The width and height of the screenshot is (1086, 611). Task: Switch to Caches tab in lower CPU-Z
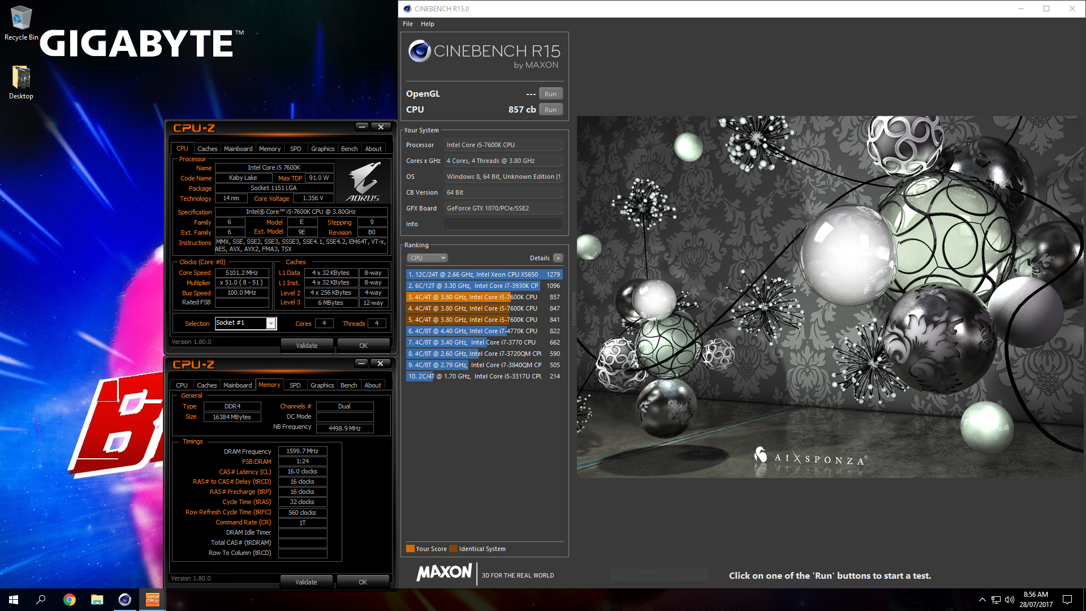[206, 385]
